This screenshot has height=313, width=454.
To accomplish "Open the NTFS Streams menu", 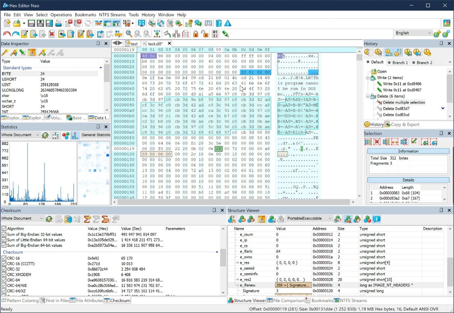I will point(112,15).
